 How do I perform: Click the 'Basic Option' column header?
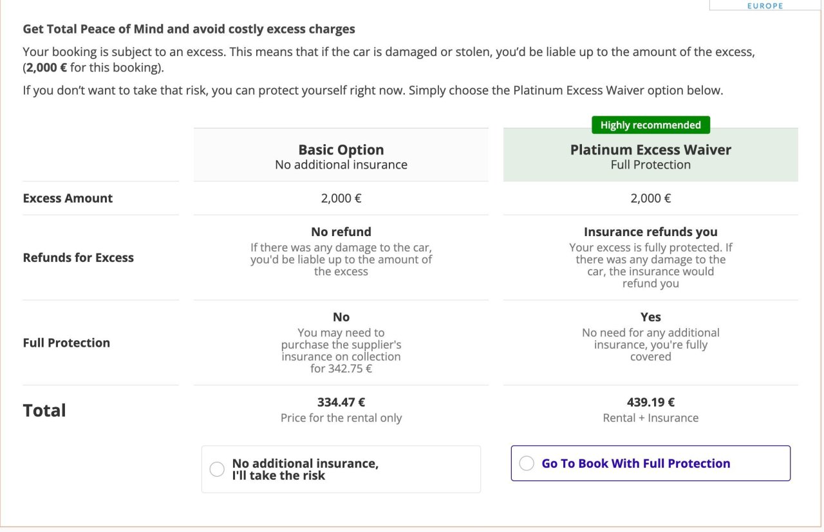[341, 150]
